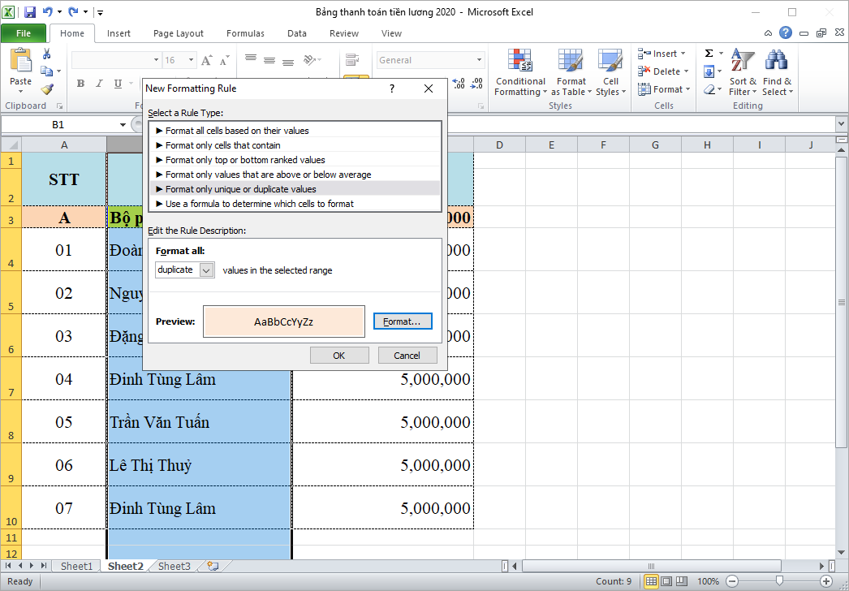The image size is (849, 591).
Task: Apply Bold formatting
Action: 80,83
